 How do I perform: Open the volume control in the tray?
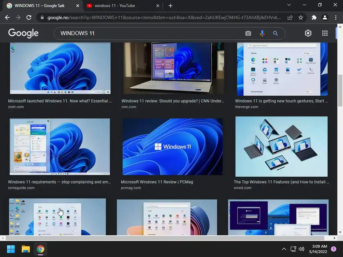pyautogui.click(x=301, y=249)
